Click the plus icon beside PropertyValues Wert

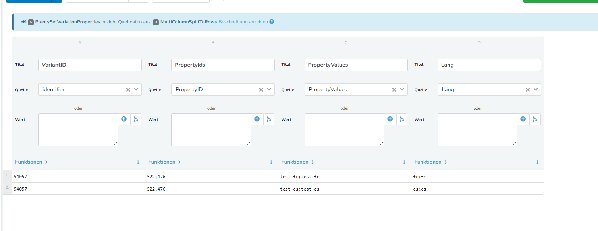(390, 119)
